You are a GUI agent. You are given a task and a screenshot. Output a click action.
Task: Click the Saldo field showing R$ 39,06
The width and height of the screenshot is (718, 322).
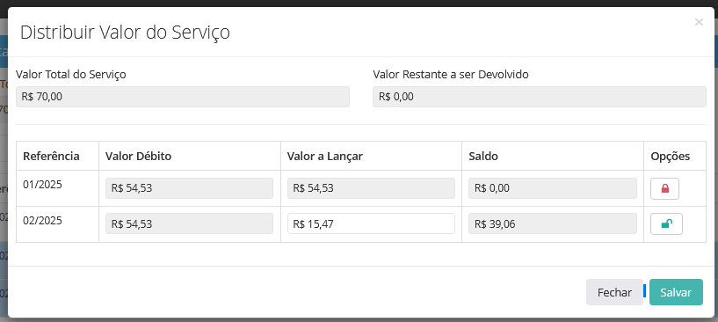coord(553,223)
